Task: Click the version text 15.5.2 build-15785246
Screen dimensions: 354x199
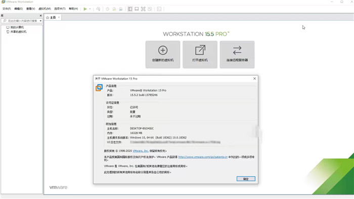Action: coord(144,95)
